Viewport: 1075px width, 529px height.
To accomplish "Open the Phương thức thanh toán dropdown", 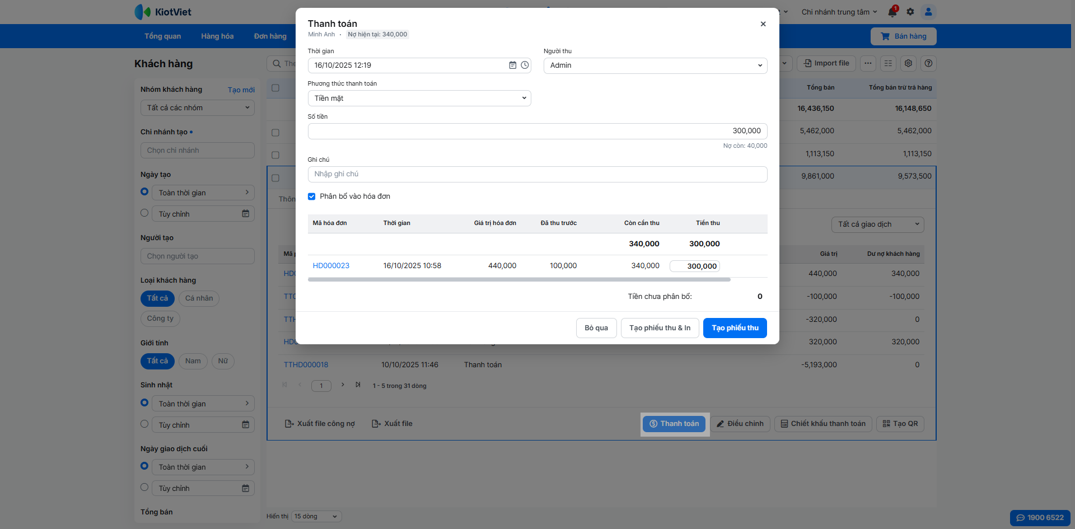I will point(419,99).
